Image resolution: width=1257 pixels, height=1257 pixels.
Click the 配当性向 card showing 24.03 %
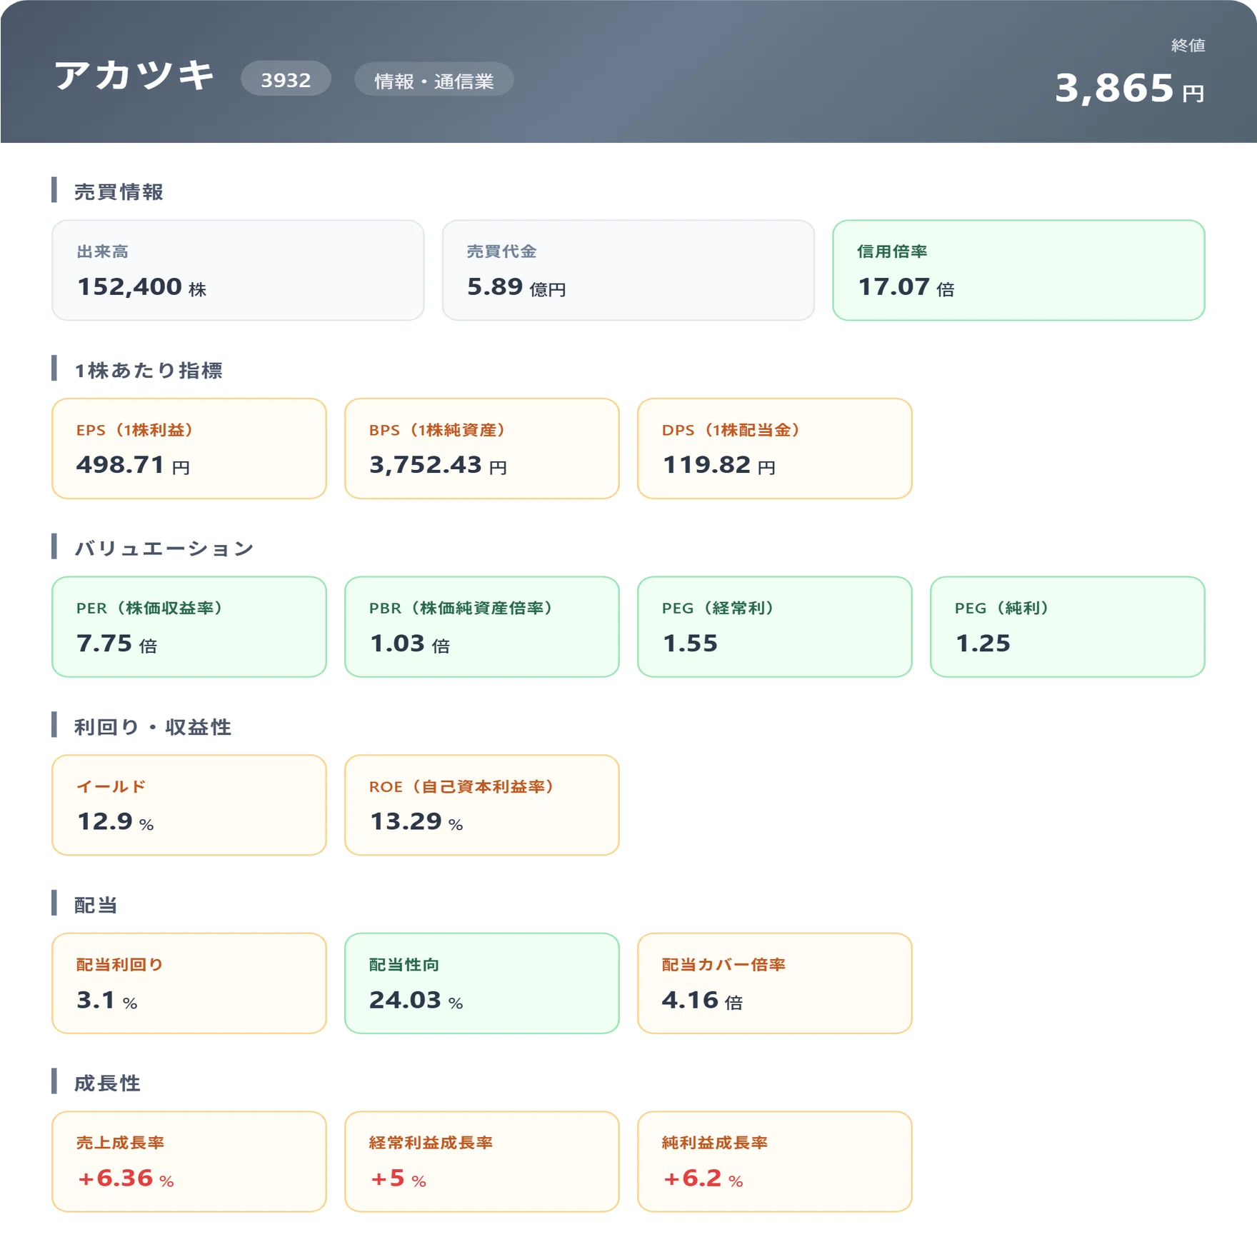[482, 983]
